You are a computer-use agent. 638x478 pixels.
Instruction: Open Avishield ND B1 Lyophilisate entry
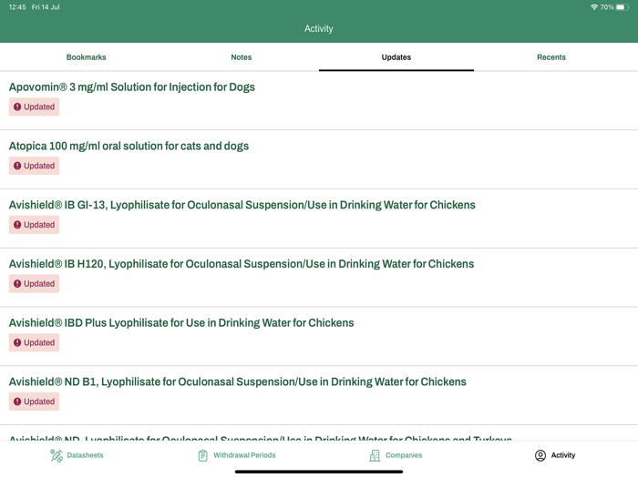(x=238, y=381)
